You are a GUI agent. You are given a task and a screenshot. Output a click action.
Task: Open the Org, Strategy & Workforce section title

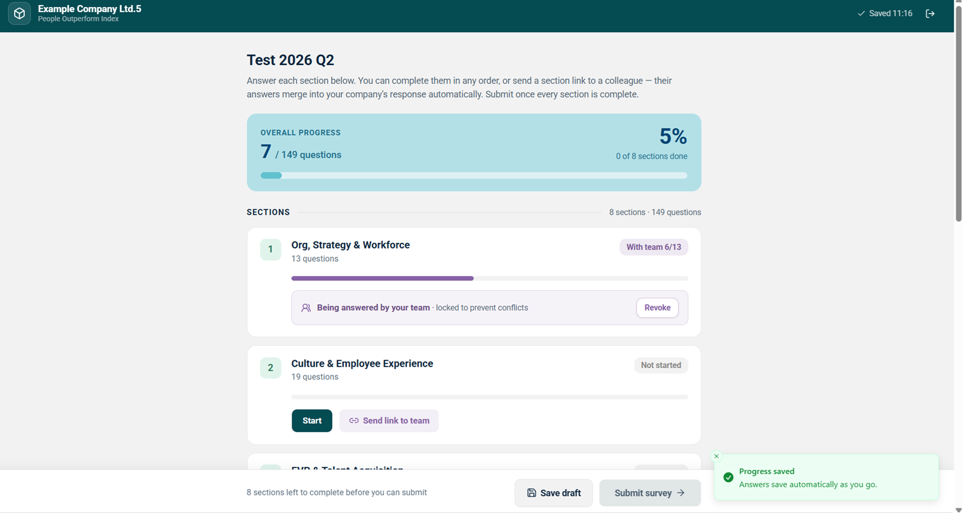click(x=350, y=245)
